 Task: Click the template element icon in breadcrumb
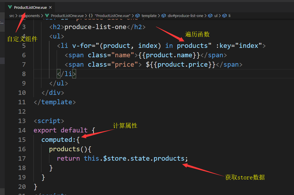click(x=137, y=16)
